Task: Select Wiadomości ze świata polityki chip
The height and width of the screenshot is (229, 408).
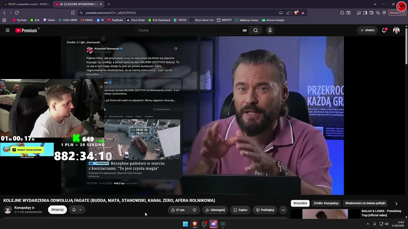Action: click(365, 203)
